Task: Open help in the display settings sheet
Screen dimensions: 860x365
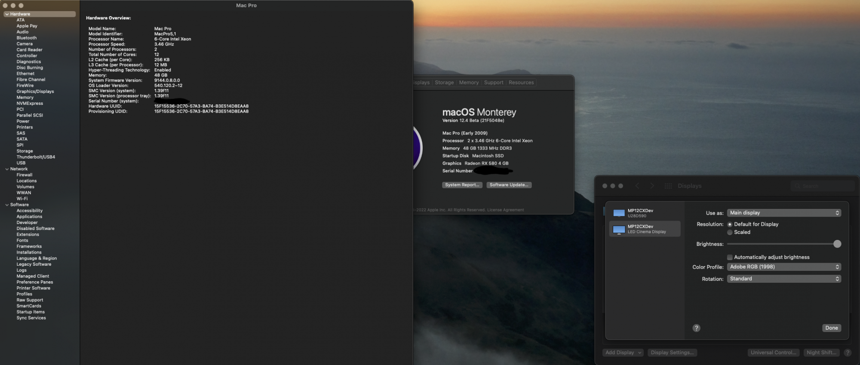Action: [697, 328]
